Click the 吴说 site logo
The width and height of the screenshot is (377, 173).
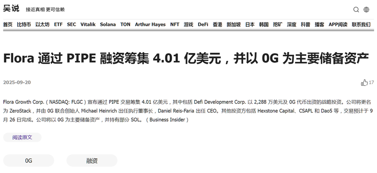11,8
